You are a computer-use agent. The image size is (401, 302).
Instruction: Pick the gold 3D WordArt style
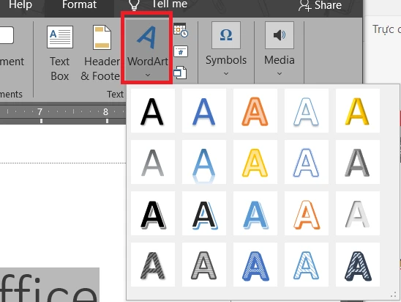[358, 111]
